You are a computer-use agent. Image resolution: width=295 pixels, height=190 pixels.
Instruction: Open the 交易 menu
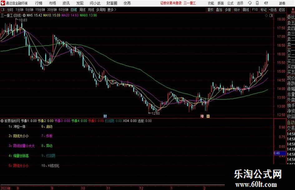pyautogui.click(x=127, y=3)
